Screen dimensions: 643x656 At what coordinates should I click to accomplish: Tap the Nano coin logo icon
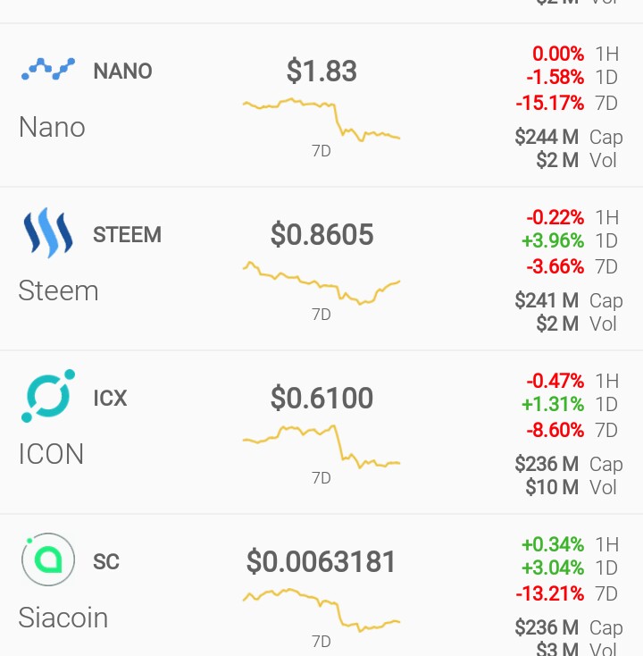click(48, 69)
